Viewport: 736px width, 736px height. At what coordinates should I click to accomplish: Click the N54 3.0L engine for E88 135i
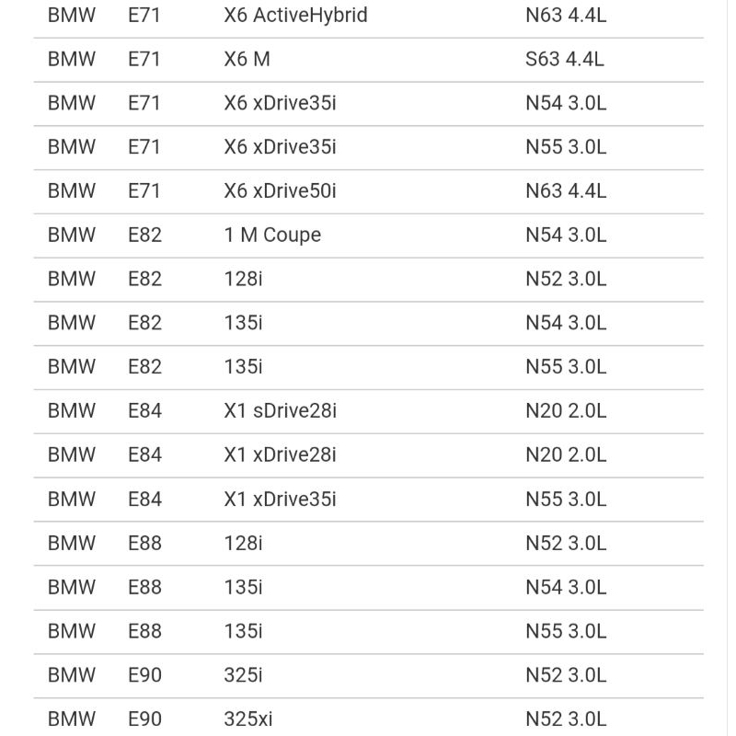pyautogui.click(x=566, y=587)
